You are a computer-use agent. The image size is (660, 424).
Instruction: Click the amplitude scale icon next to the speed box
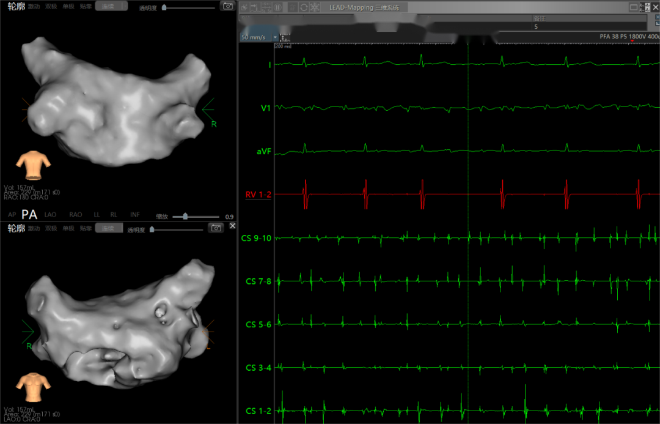(285, 37)
